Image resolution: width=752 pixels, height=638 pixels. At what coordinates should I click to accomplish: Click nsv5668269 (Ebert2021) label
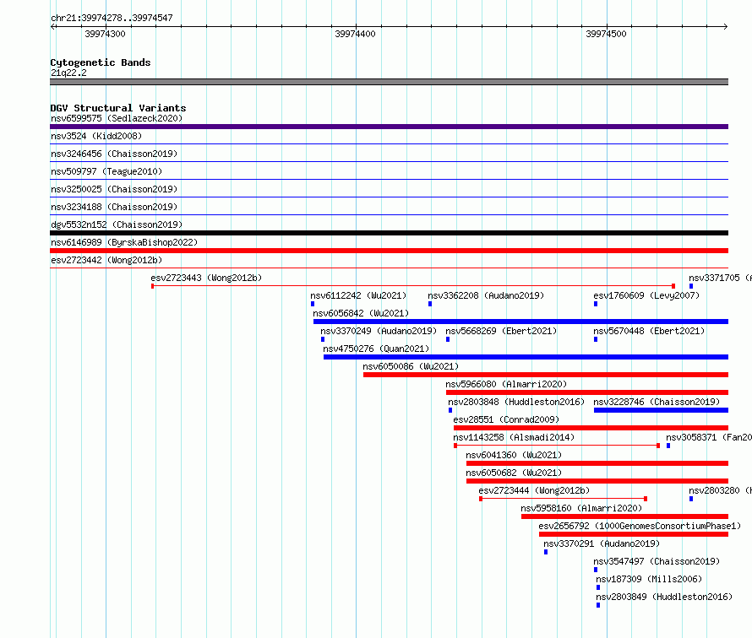click(501, 331)
